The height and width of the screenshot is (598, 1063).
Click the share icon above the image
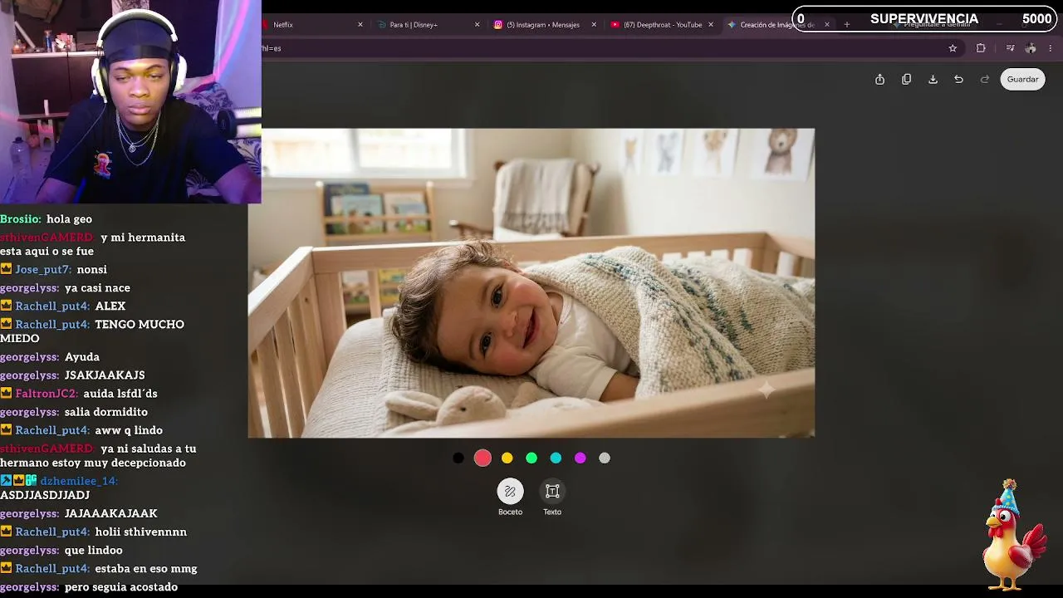coord(879,80)
